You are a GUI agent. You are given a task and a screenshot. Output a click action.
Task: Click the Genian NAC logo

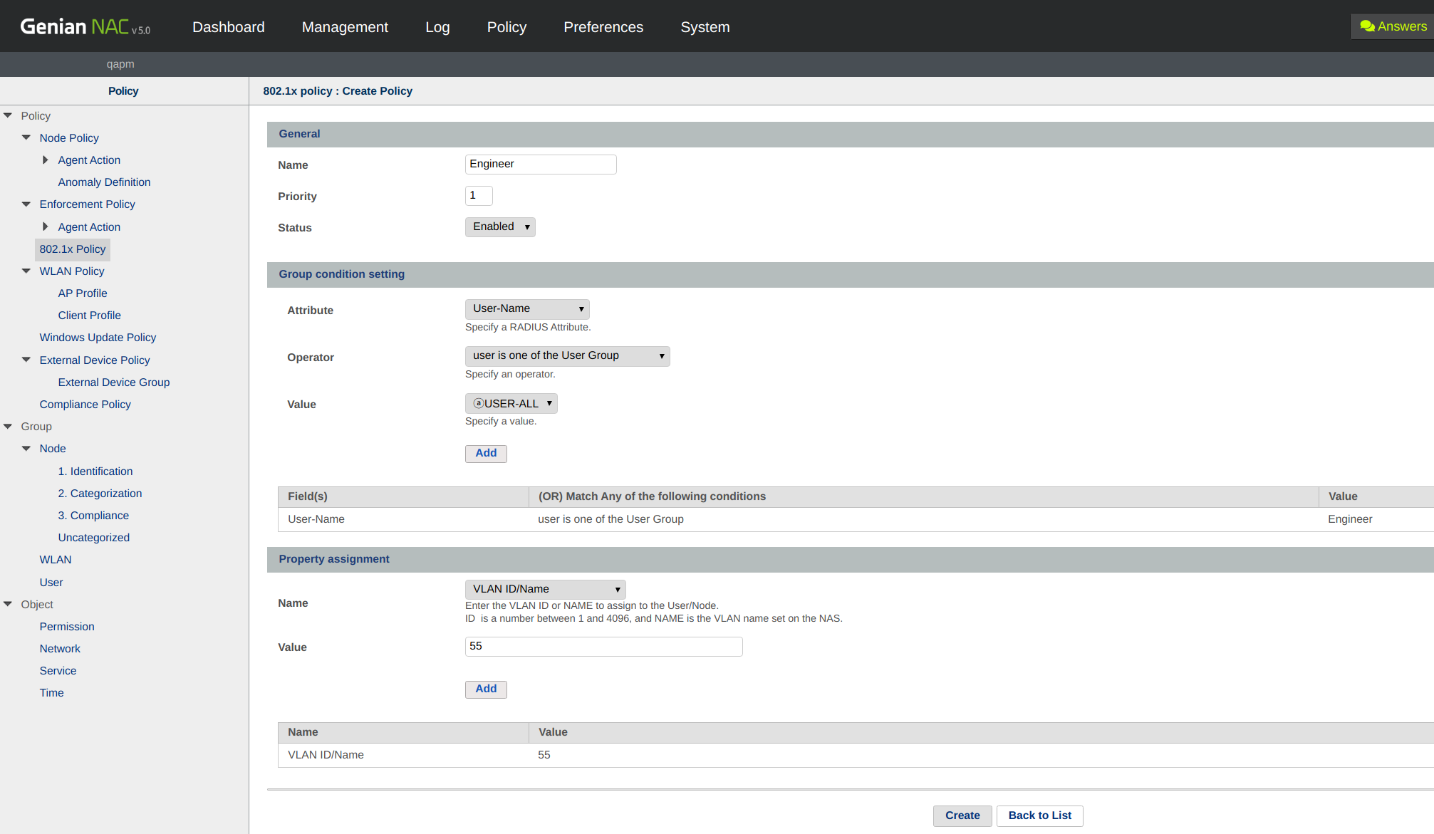[85, 27]
